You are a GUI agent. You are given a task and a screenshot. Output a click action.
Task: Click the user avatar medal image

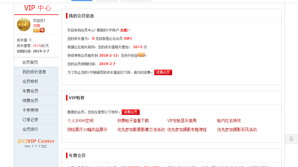[24, 25]
